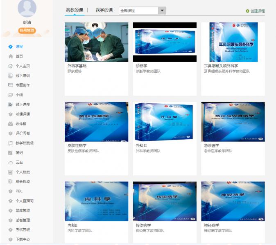
Task: Go to 题库管理 in sidebar
Action: 23,210
